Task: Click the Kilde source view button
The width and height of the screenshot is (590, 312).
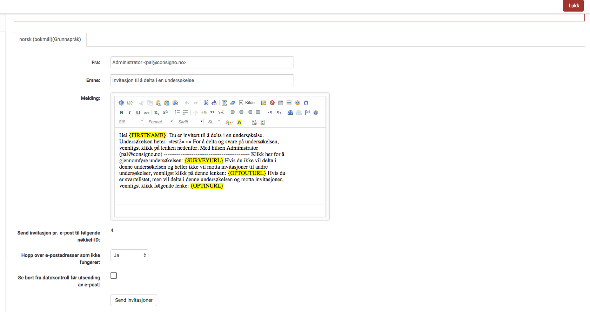Action: [x=247, y=103]
